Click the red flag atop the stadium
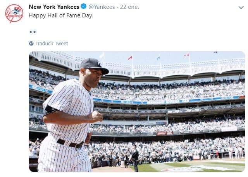248x177 pixels. pyautogui.click(x=130, y=58)
